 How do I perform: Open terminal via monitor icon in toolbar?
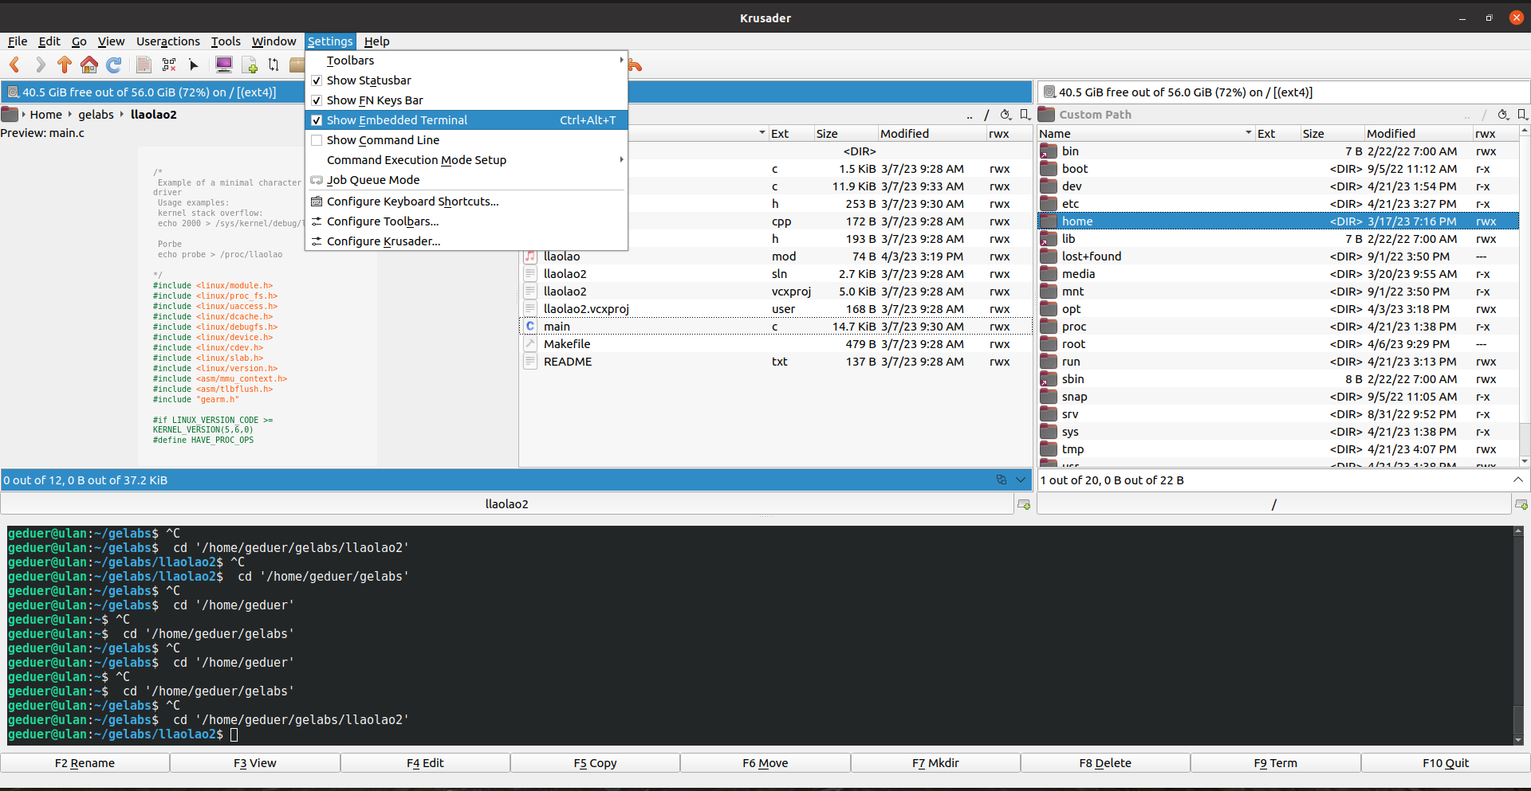224,65
